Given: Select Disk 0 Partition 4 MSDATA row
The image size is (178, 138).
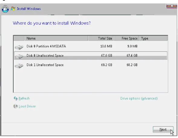Looking at the screenshot, I should point(90,46).
